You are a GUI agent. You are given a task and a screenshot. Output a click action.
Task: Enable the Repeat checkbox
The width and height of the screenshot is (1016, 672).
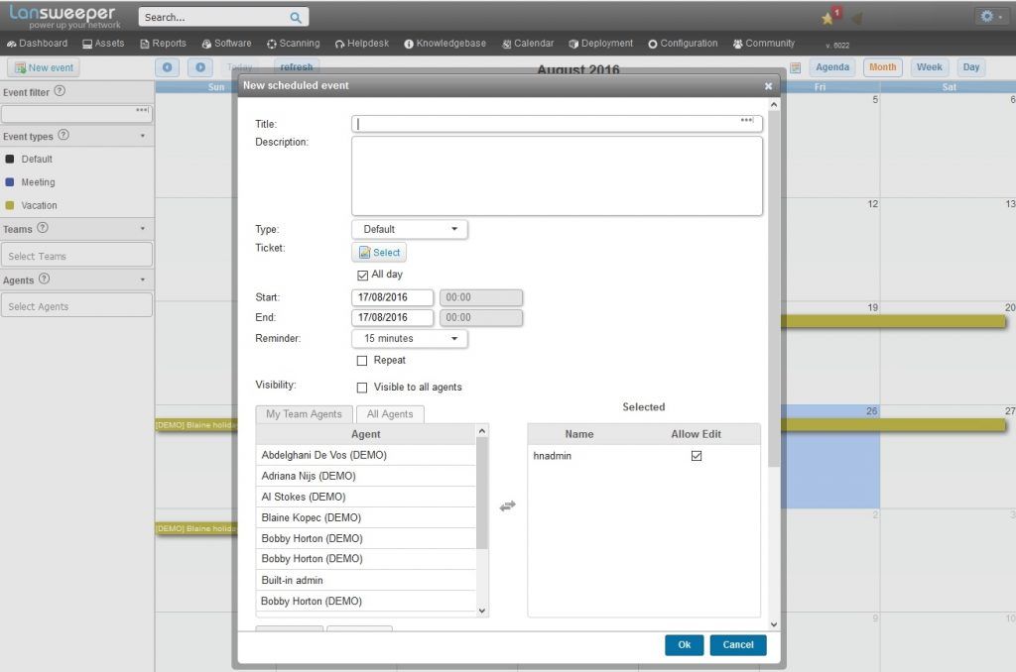click(x=362, y=361)
